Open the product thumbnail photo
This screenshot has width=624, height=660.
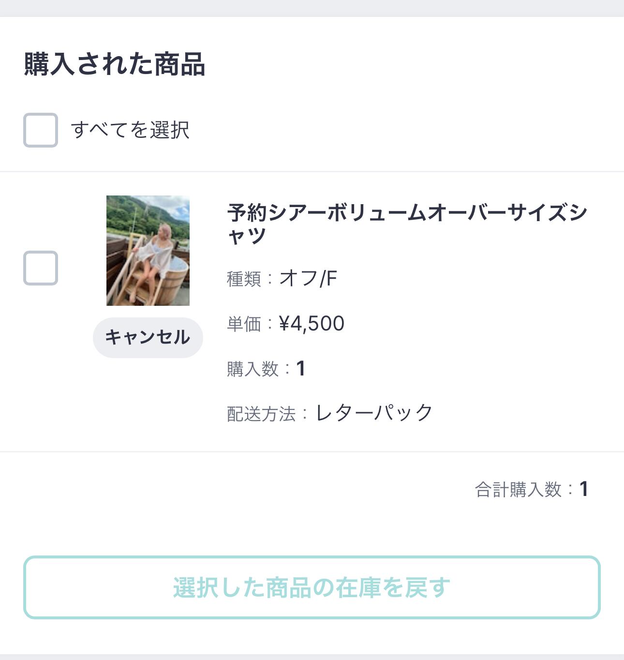(x=148, y=251)
